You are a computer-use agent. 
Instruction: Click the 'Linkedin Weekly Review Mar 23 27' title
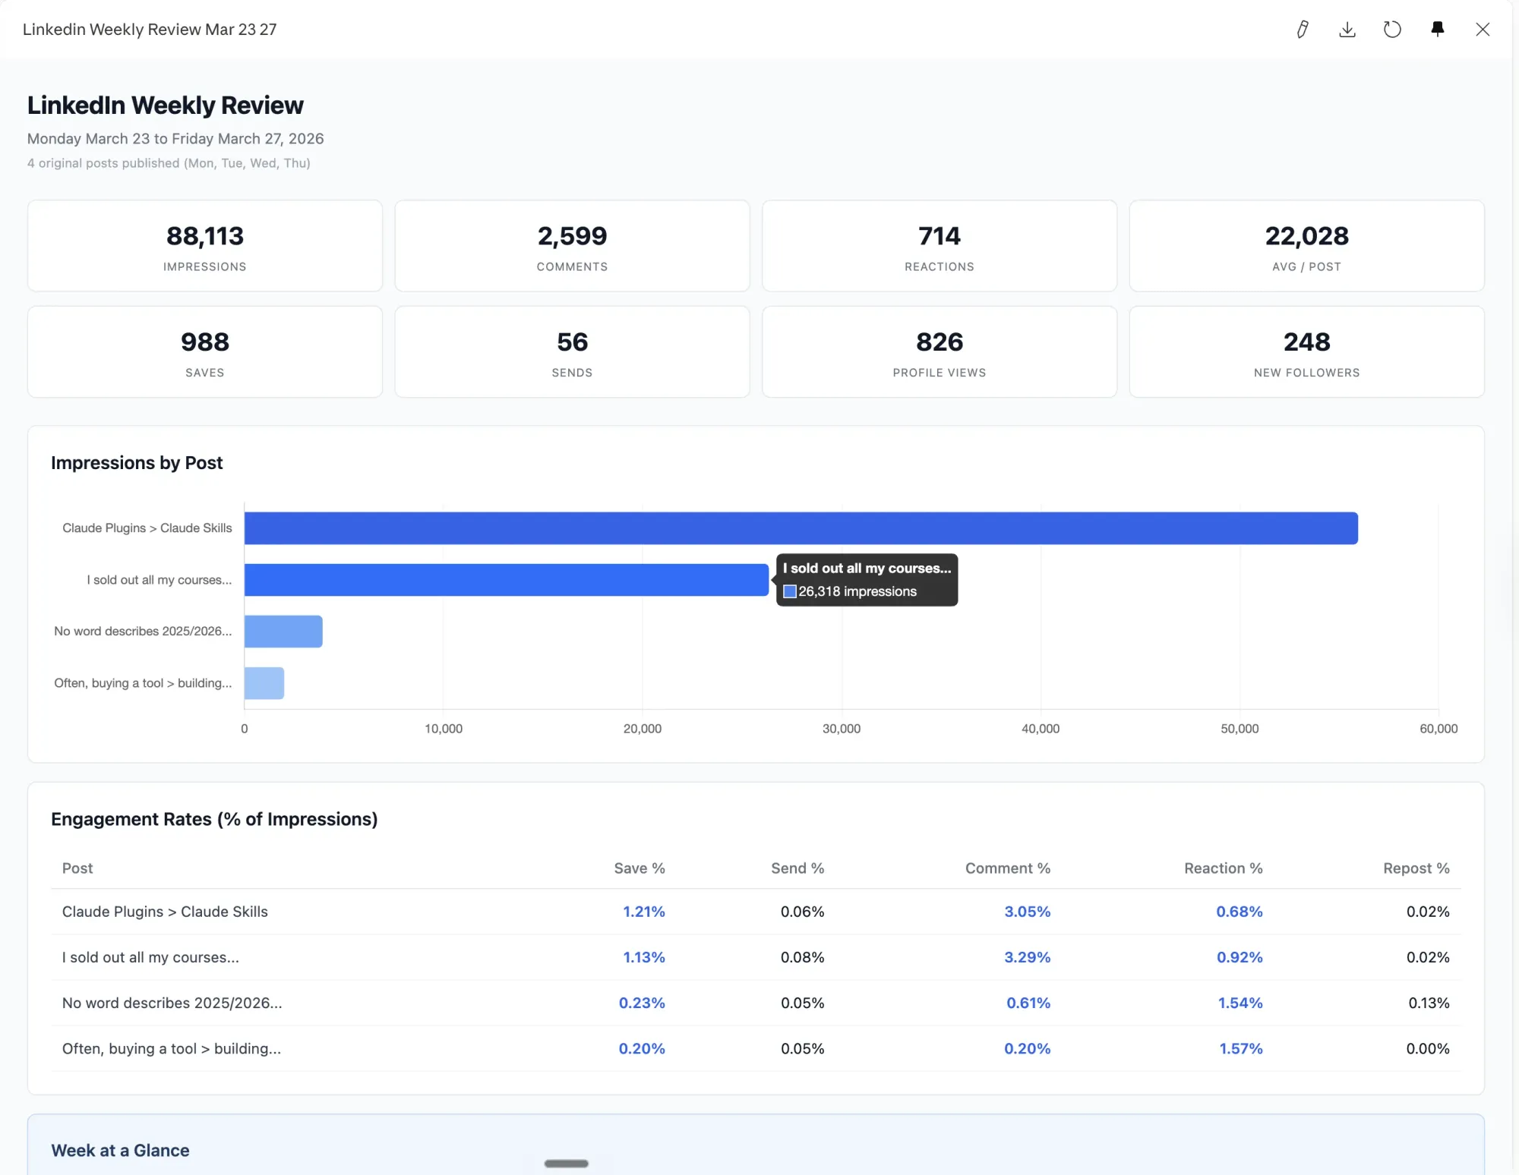point(150,30)
